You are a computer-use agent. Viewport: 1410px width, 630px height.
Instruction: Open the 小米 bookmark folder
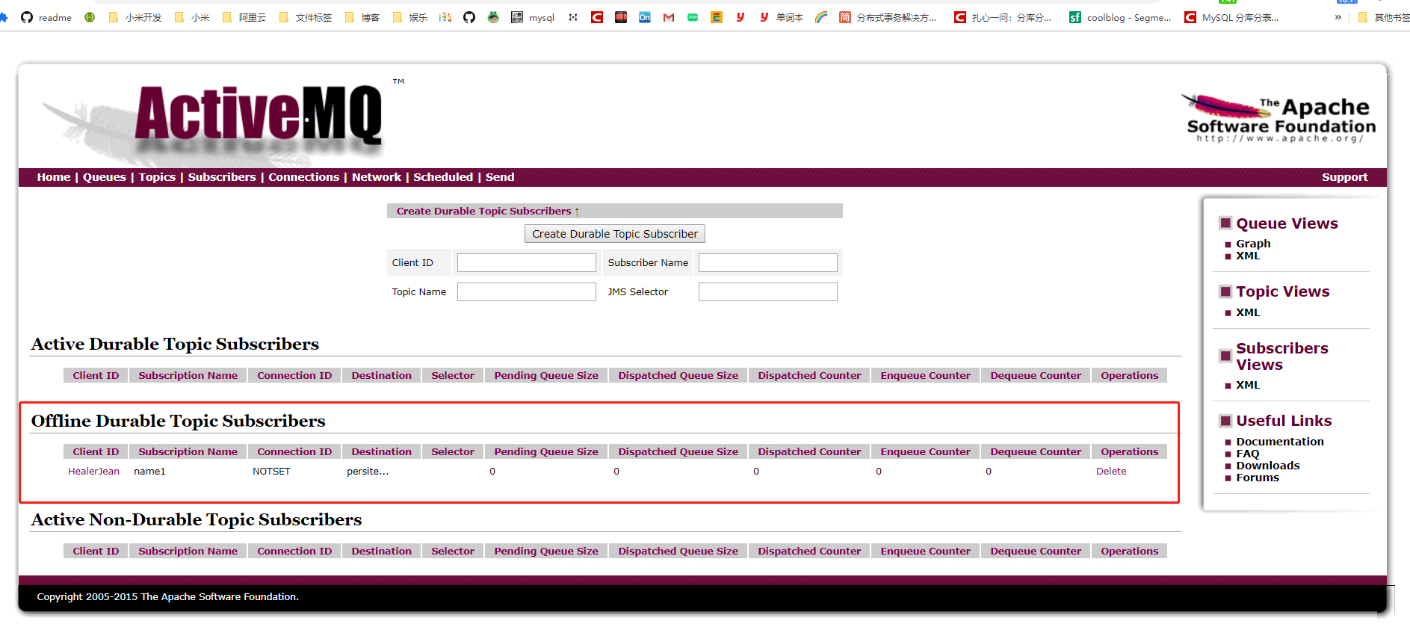tap(192, 17)
